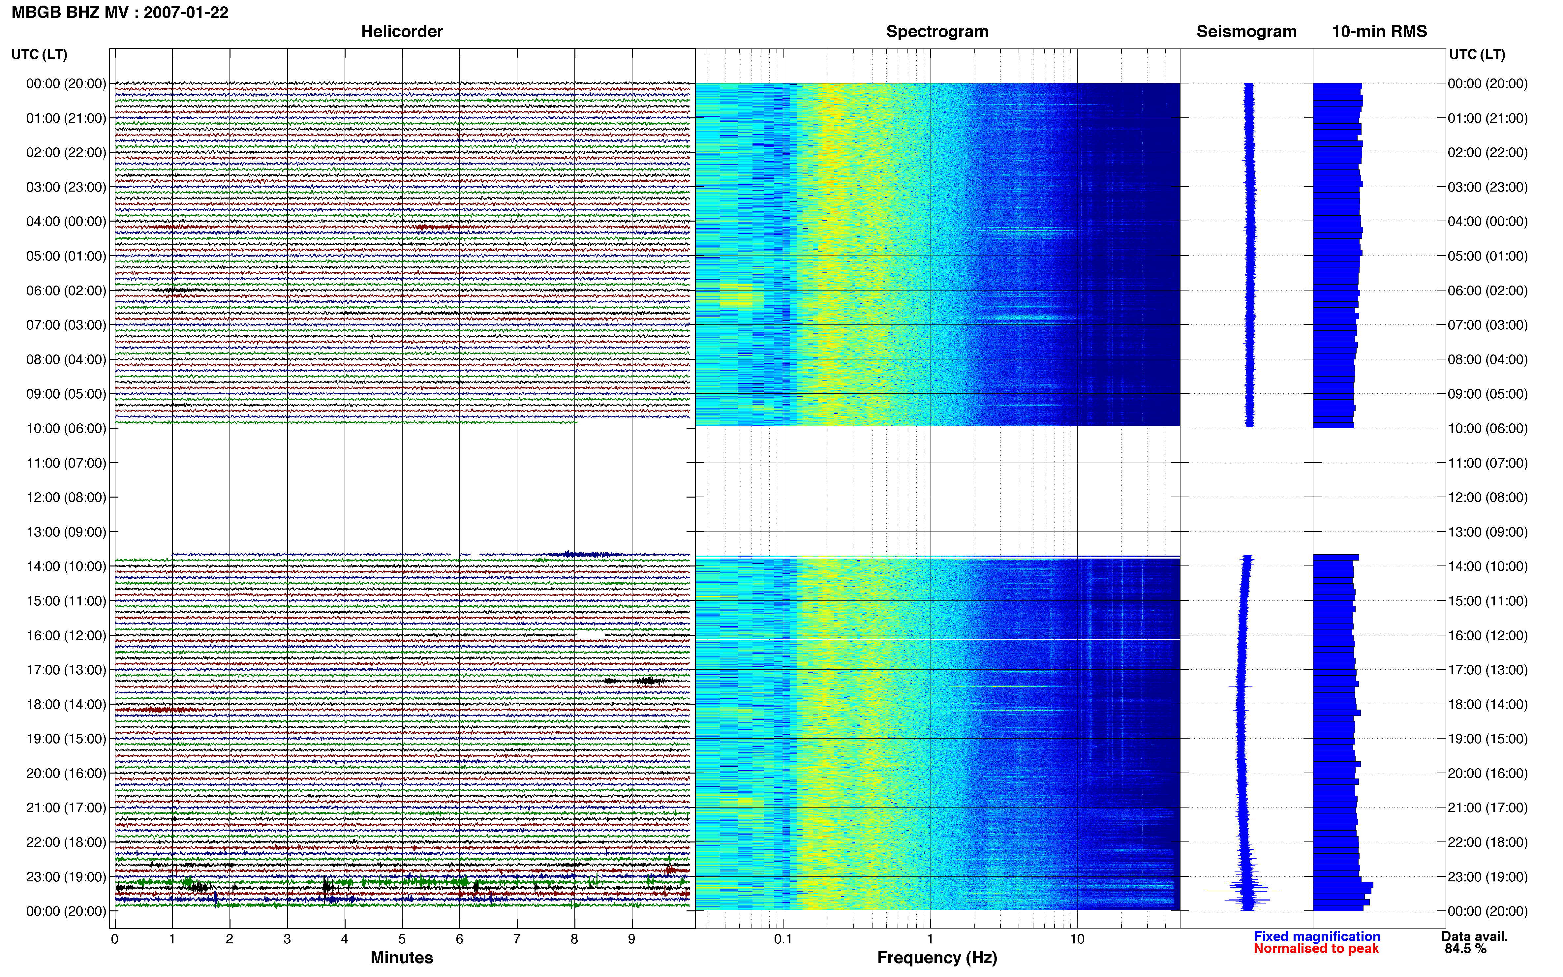Click left time label '10:00 (06:00)'
Screen dimensions: 1563x977
tap(66, 428)
